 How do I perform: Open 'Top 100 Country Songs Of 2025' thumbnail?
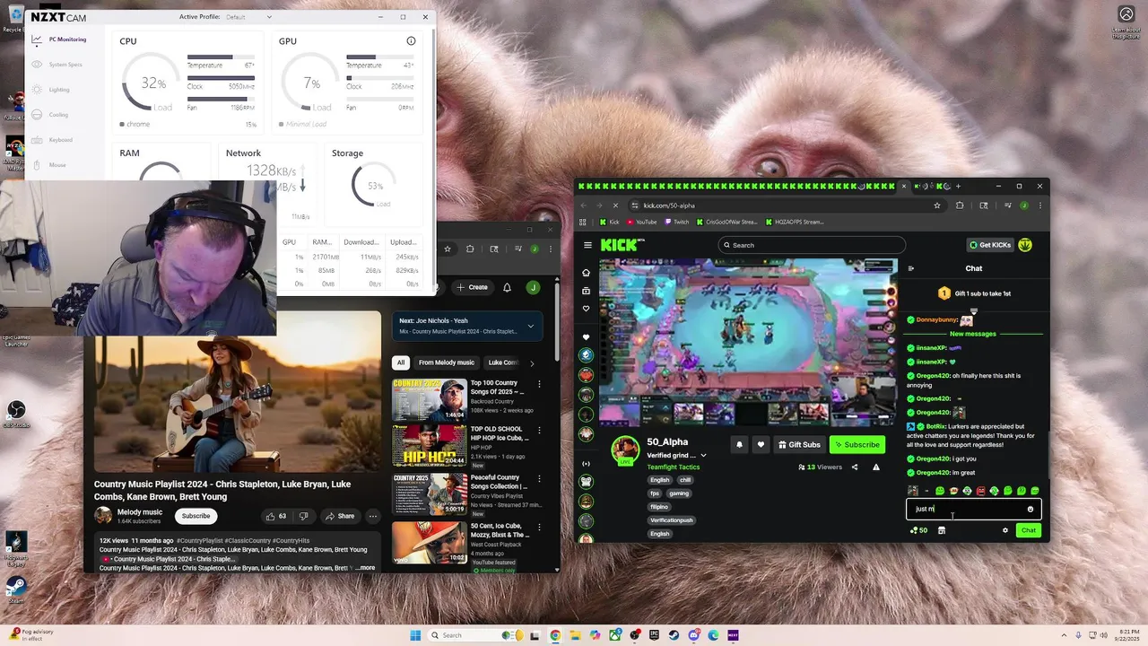429,400
